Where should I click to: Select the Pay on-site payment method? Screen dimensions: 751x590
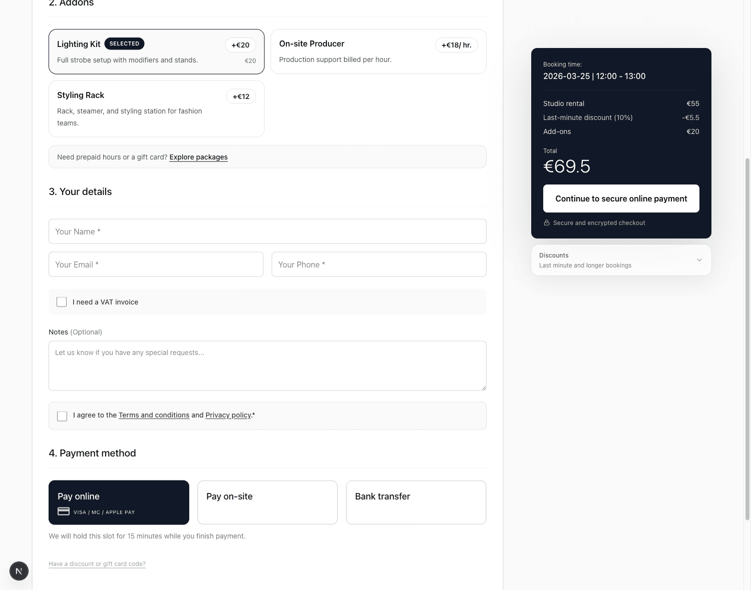click(267, 502)
